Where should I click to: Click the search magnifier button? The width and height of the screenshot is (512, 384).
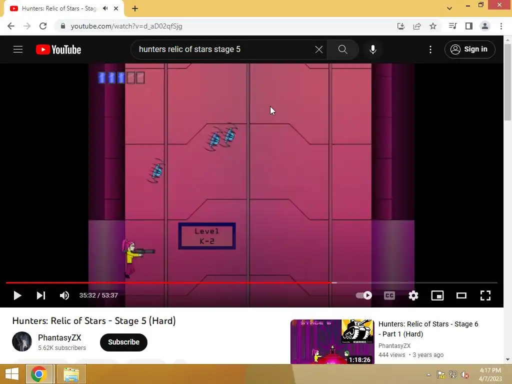point(343,49)
